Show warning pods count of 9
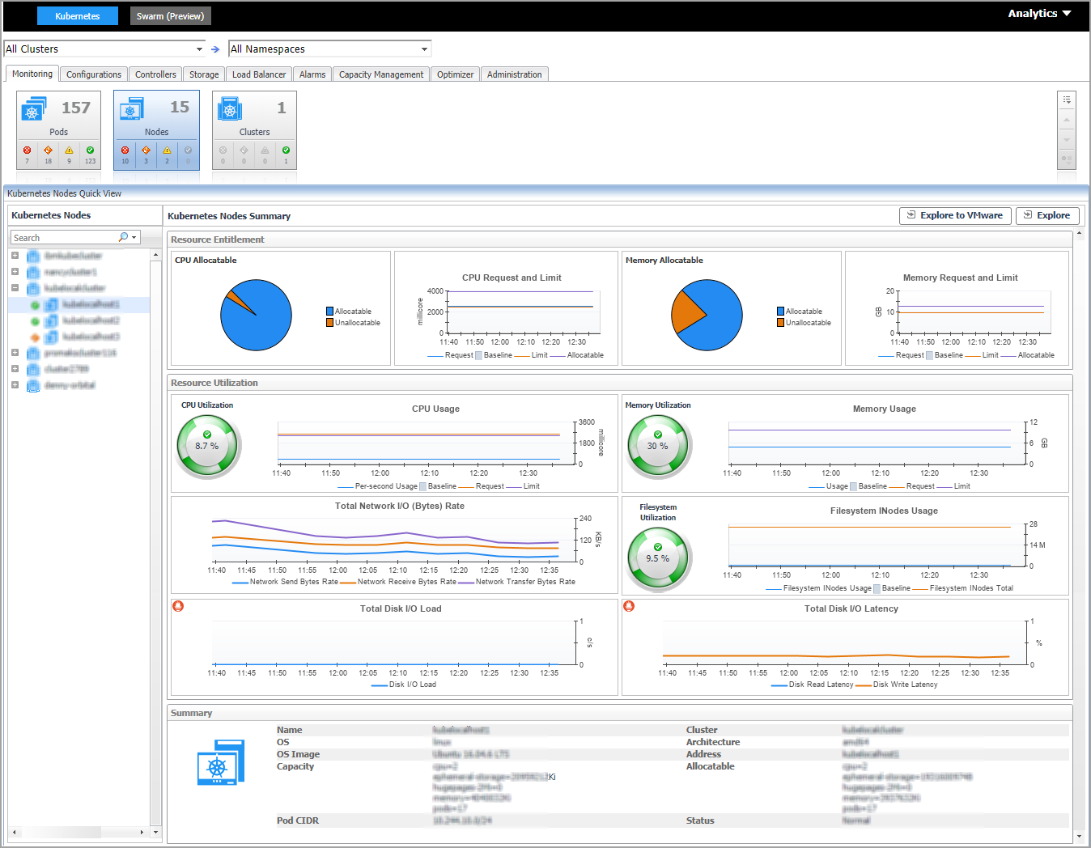The image size is (1091, 848). 70,154
